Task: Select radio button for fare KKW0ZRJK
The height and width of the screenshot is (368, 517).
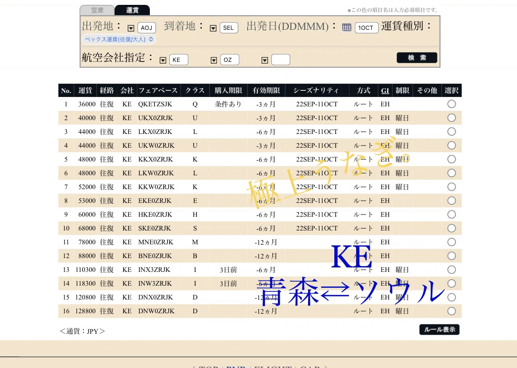Action: pyautogui.click(x=451, y=187)
